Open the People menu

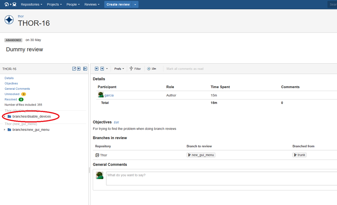coord(73,5)
